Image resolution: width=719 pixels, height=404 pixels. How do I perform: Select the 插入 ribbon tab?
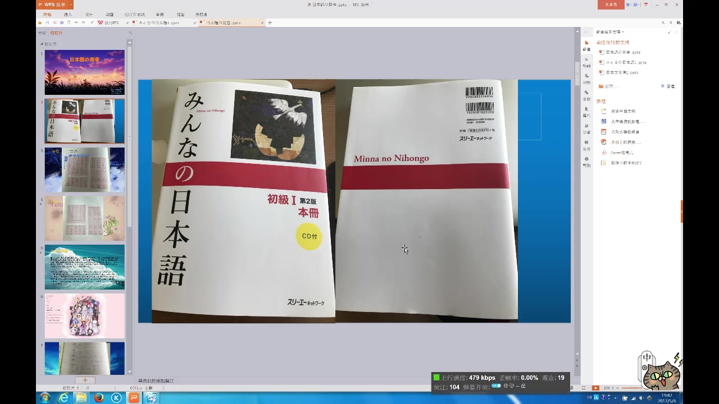tap(68, 15)
